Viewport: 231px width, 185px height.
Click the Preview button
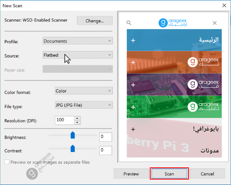pos(131,174)
